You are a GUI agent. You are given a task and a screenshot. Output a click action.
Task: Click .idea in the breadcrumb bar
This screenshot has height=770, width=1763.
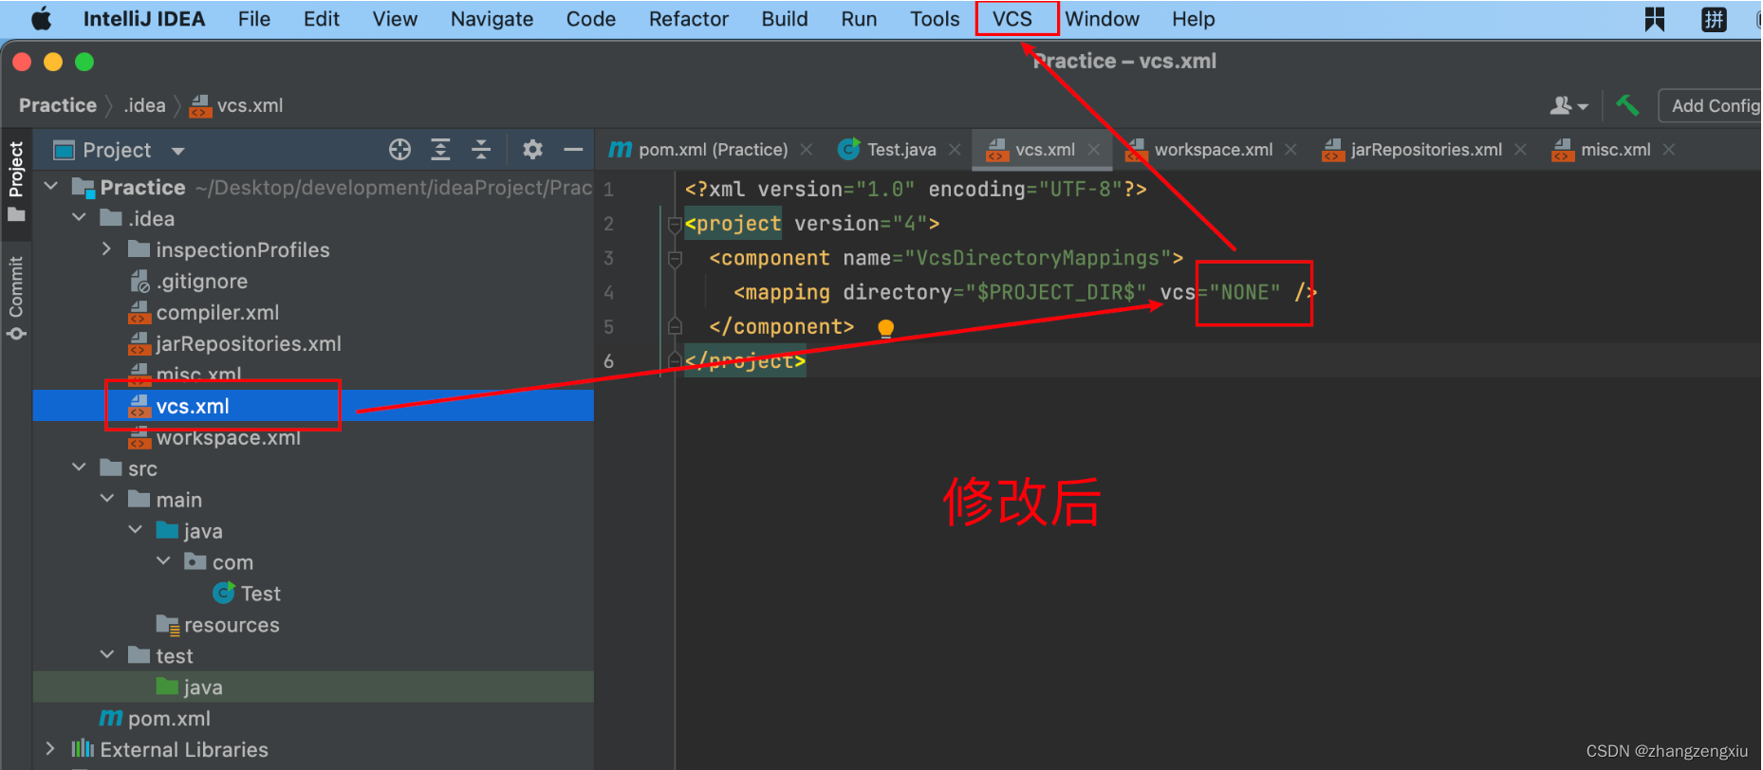[144, 105]
